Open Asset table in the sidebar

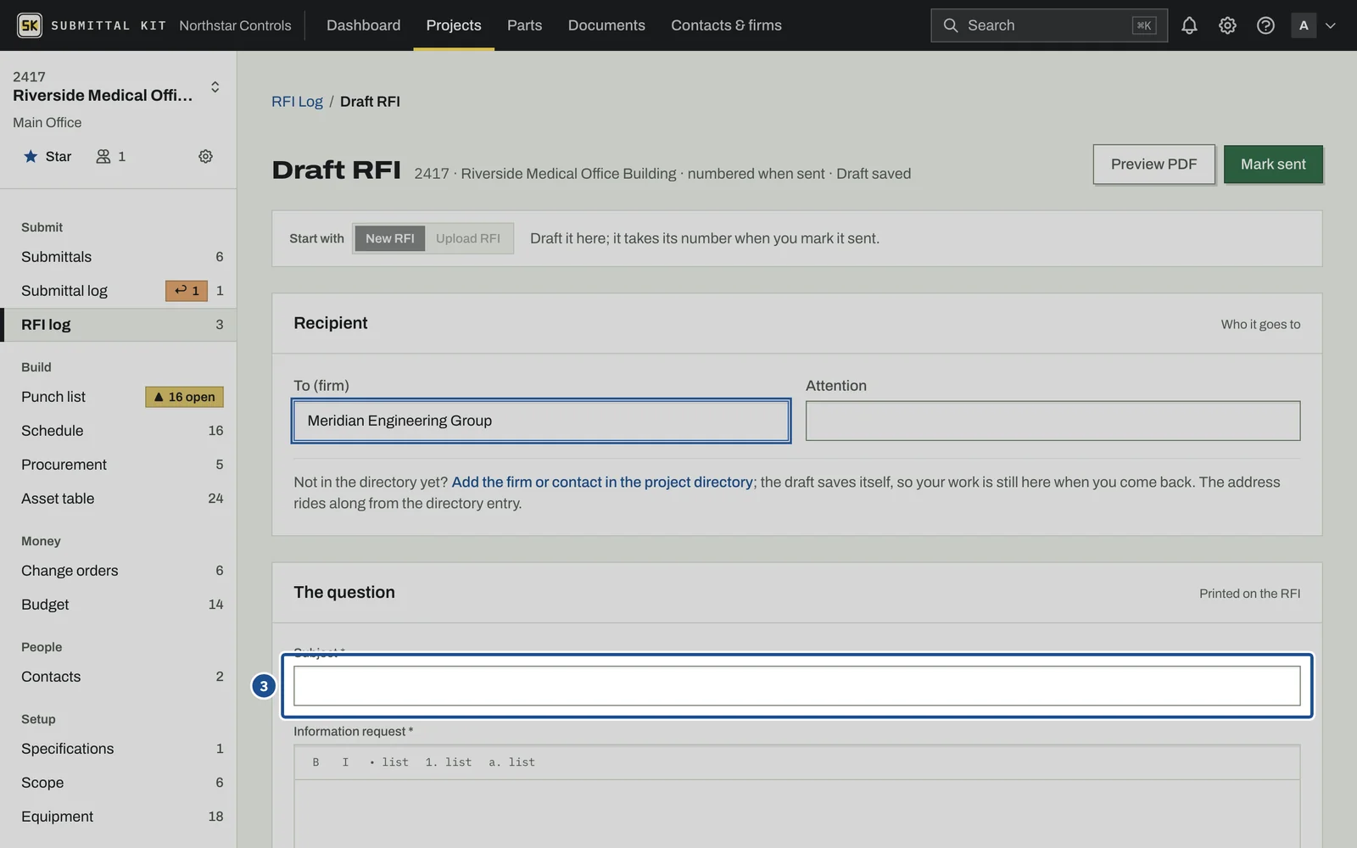tap(119, 499)
